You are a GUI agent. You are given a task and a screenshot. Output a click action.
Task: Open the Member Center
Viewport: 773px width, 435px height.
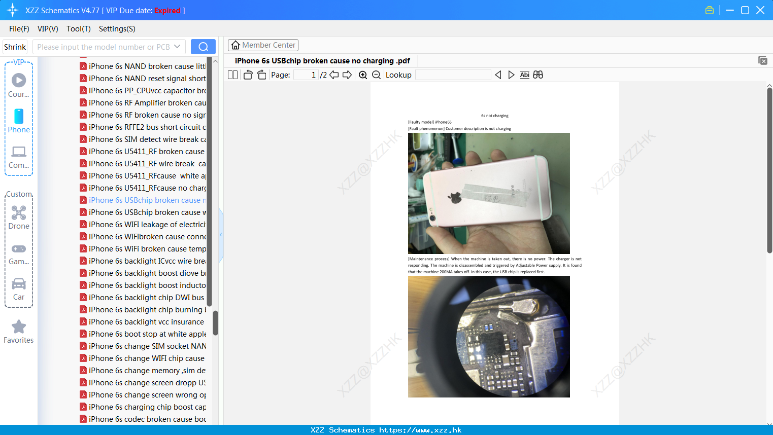(263, 45)
